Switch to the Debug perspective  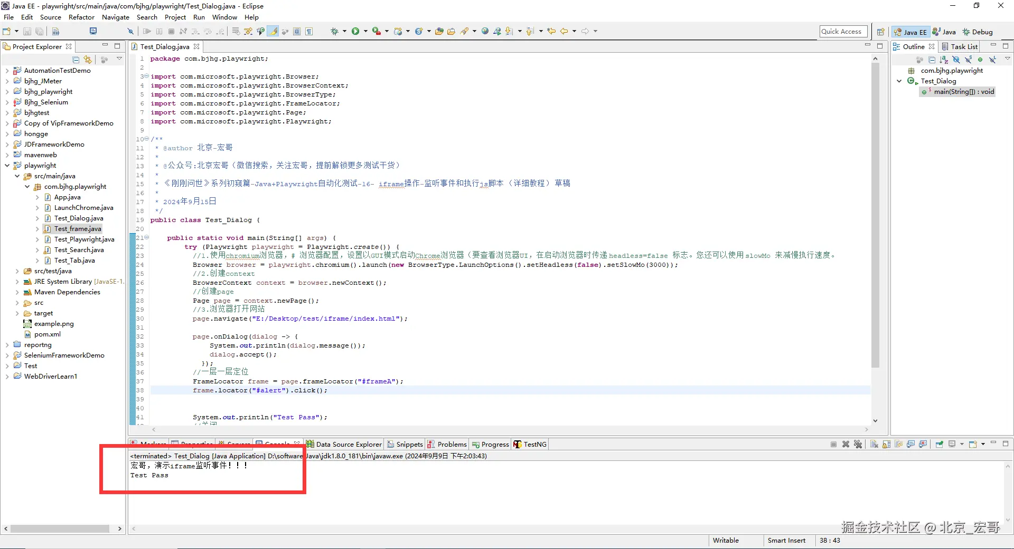[978, 32]
